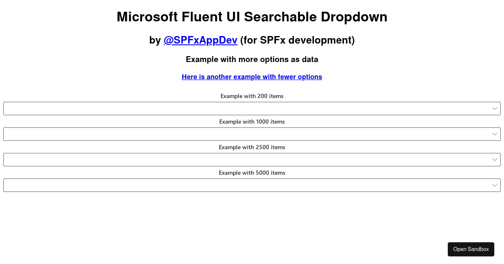Focus the 1000 items dropdown field
This screenshot has height=264, width=504.
[252, 134]
